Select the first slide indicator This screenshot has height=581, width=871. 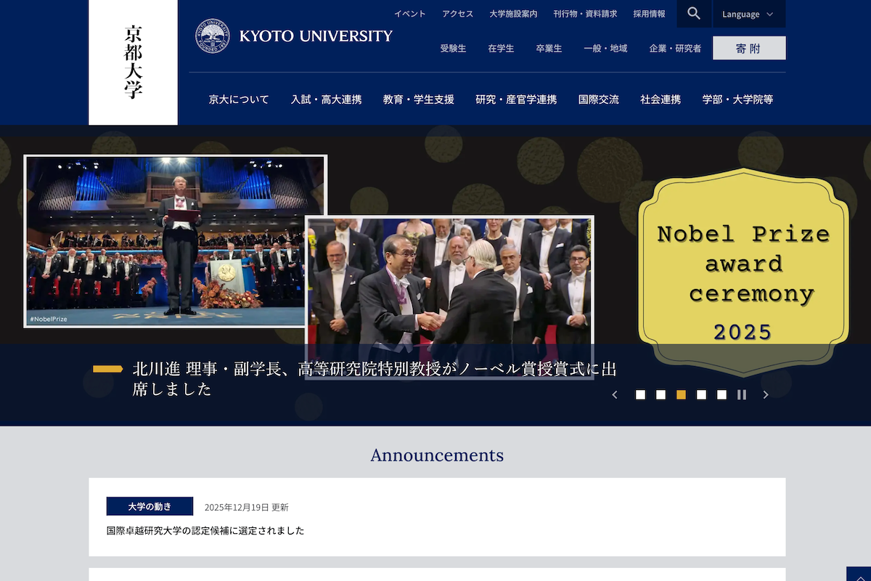(x=640, y=395)
